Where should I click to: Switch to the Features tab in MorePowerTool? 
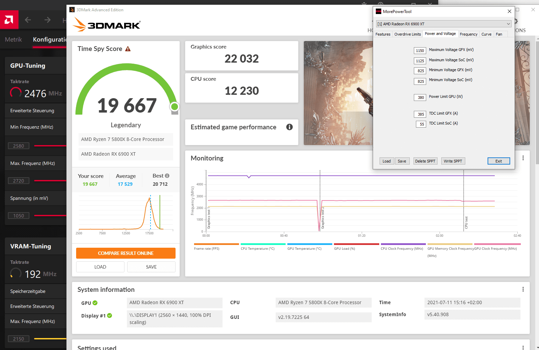[383, 34]
